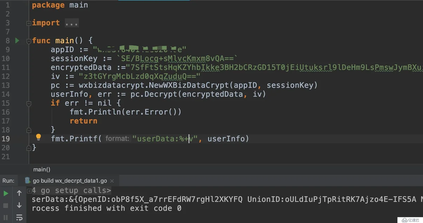423x223 pixels.
Task: Open the 'go build wx_decrpt_data1.go' tab
Action: click(70, 181)
